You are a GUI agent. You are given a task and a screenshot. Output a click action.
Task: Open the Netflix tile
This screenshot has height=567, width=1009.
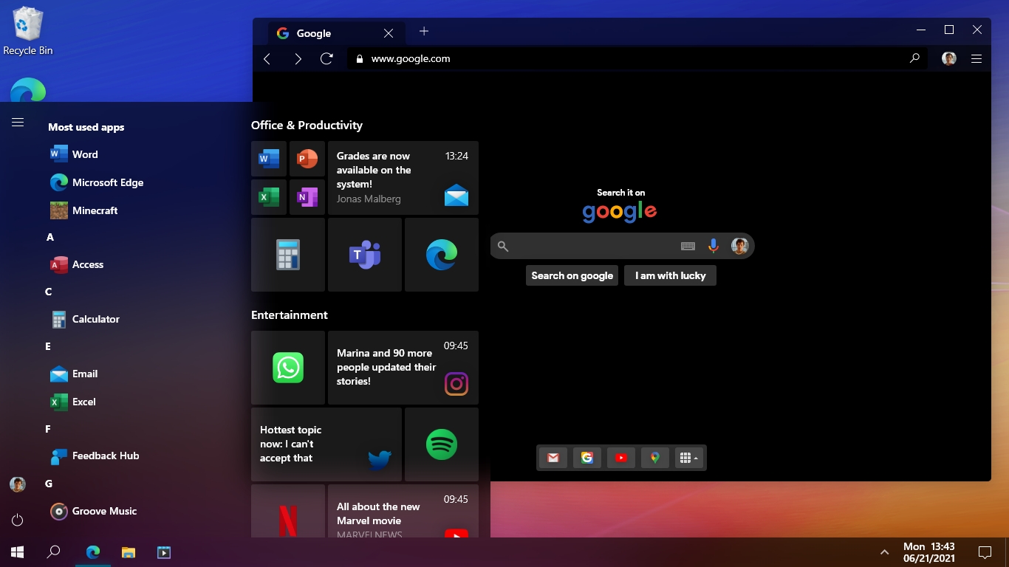[288, 511]
